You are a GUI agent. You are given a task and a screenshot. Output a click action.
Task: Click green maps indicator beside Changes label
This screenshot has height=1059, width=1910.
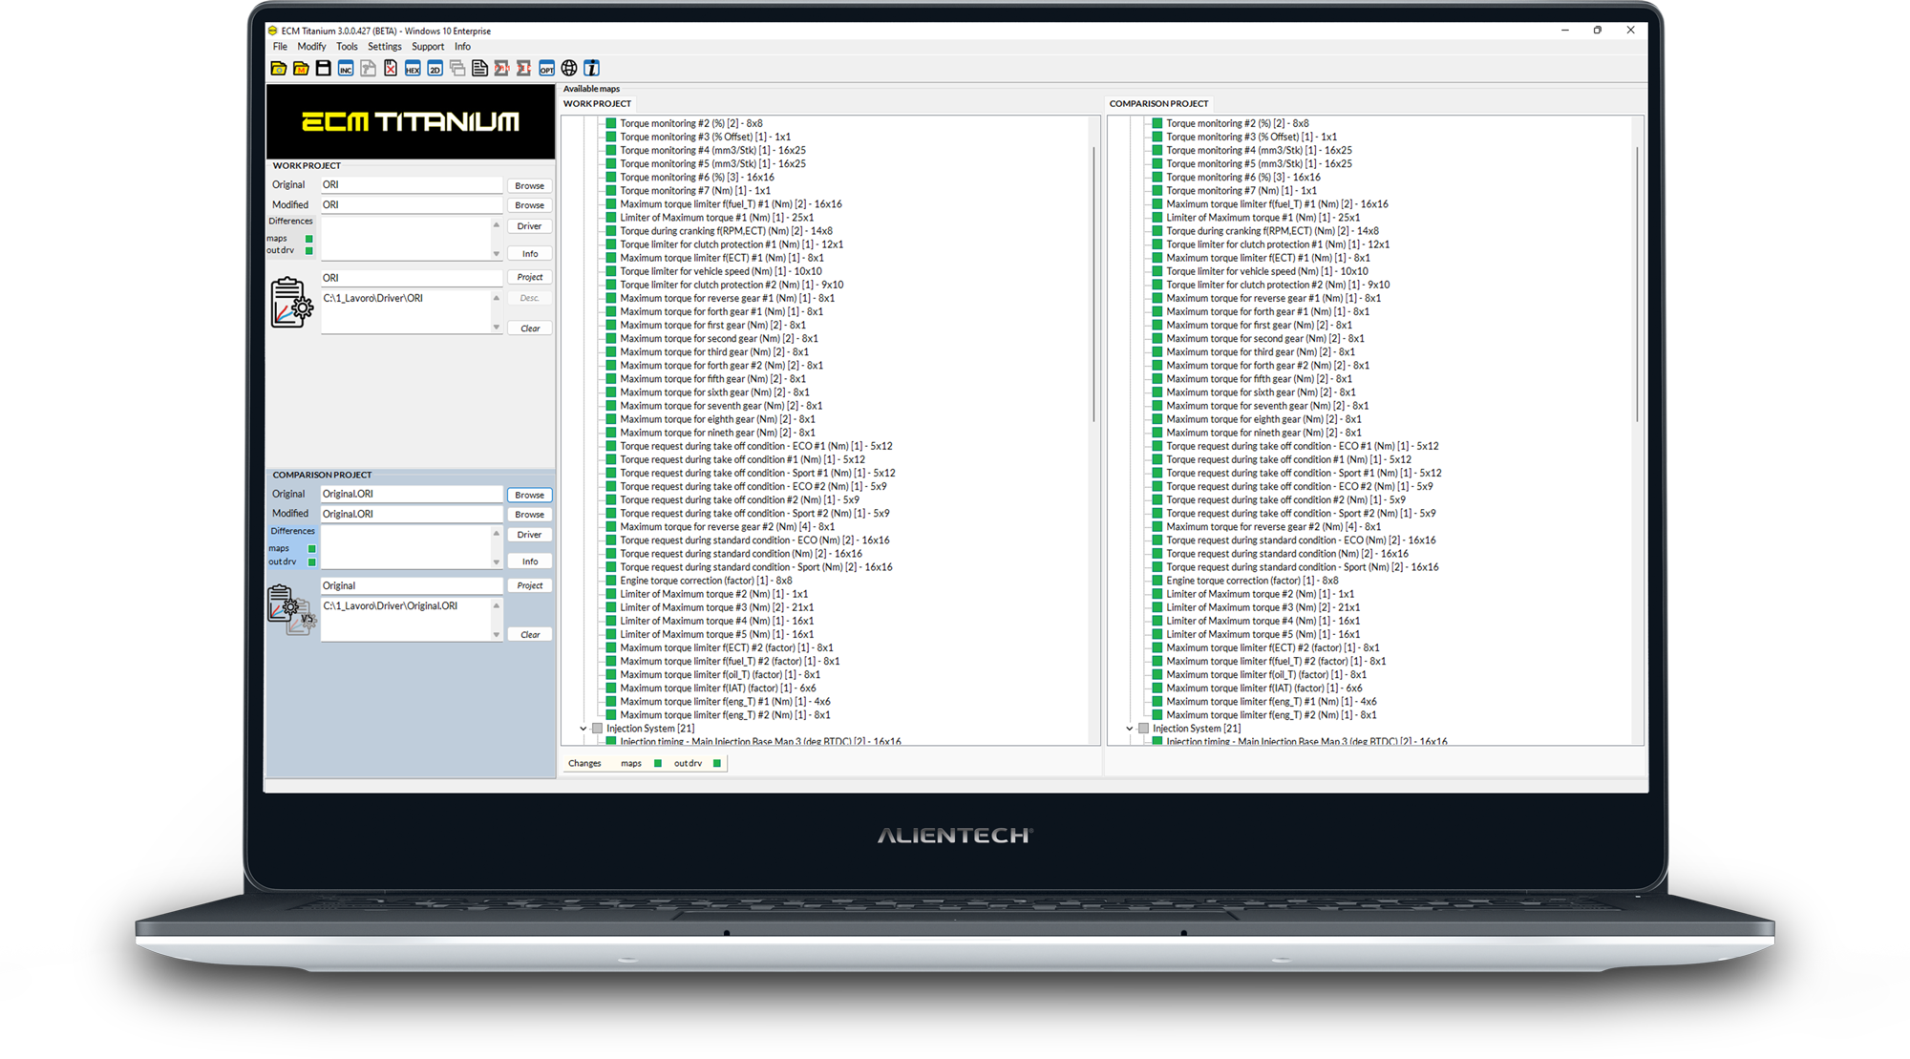[x=657, y=763]
